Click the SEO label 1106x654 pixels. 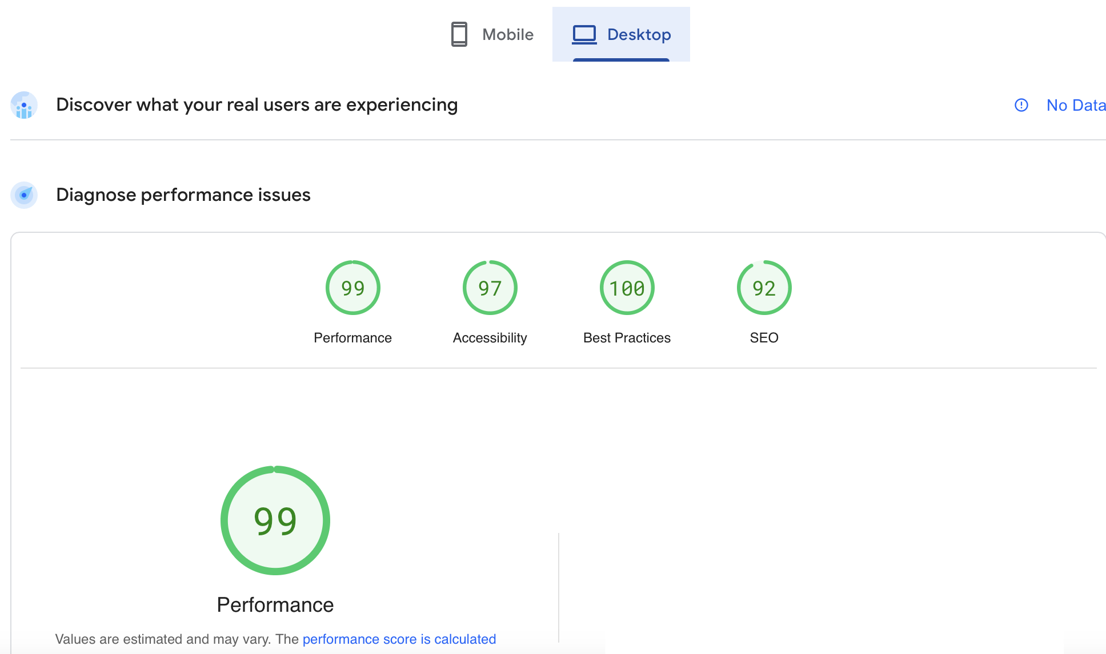tap(764, 338)
